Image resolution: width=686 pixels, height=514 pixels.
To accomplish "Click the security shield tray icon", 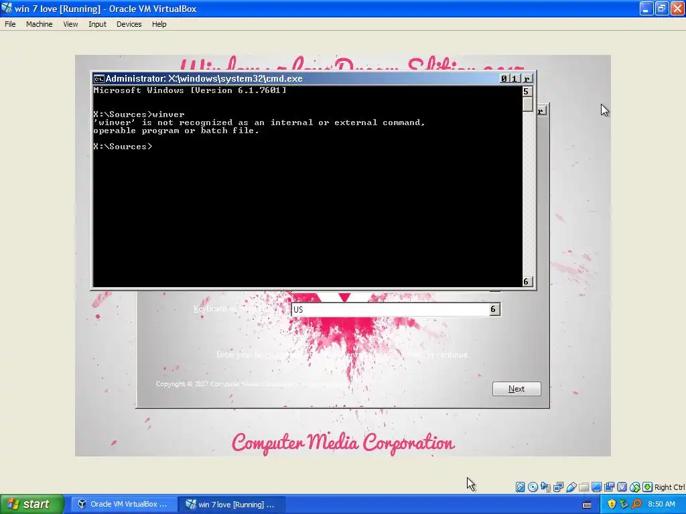I will (612, 505).
